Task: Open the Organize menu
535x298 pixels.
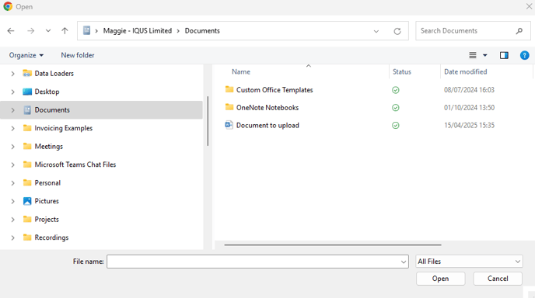Action: 26,55
